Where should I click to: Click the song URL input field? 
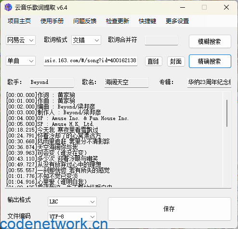pyautogui.click(x=91, y=61)
